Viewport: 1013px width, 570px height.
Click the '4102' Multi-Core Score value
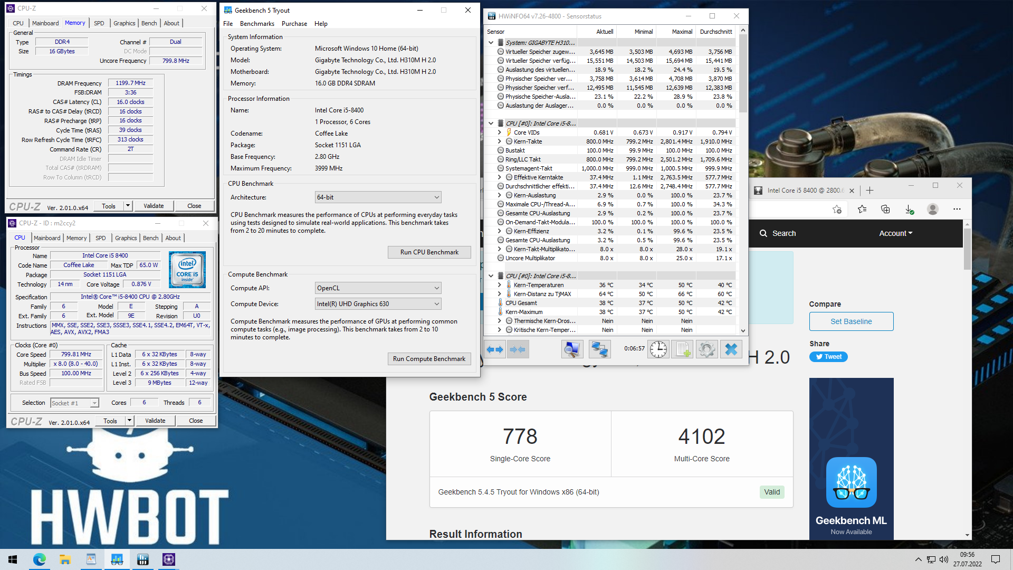tap(702, 436)
